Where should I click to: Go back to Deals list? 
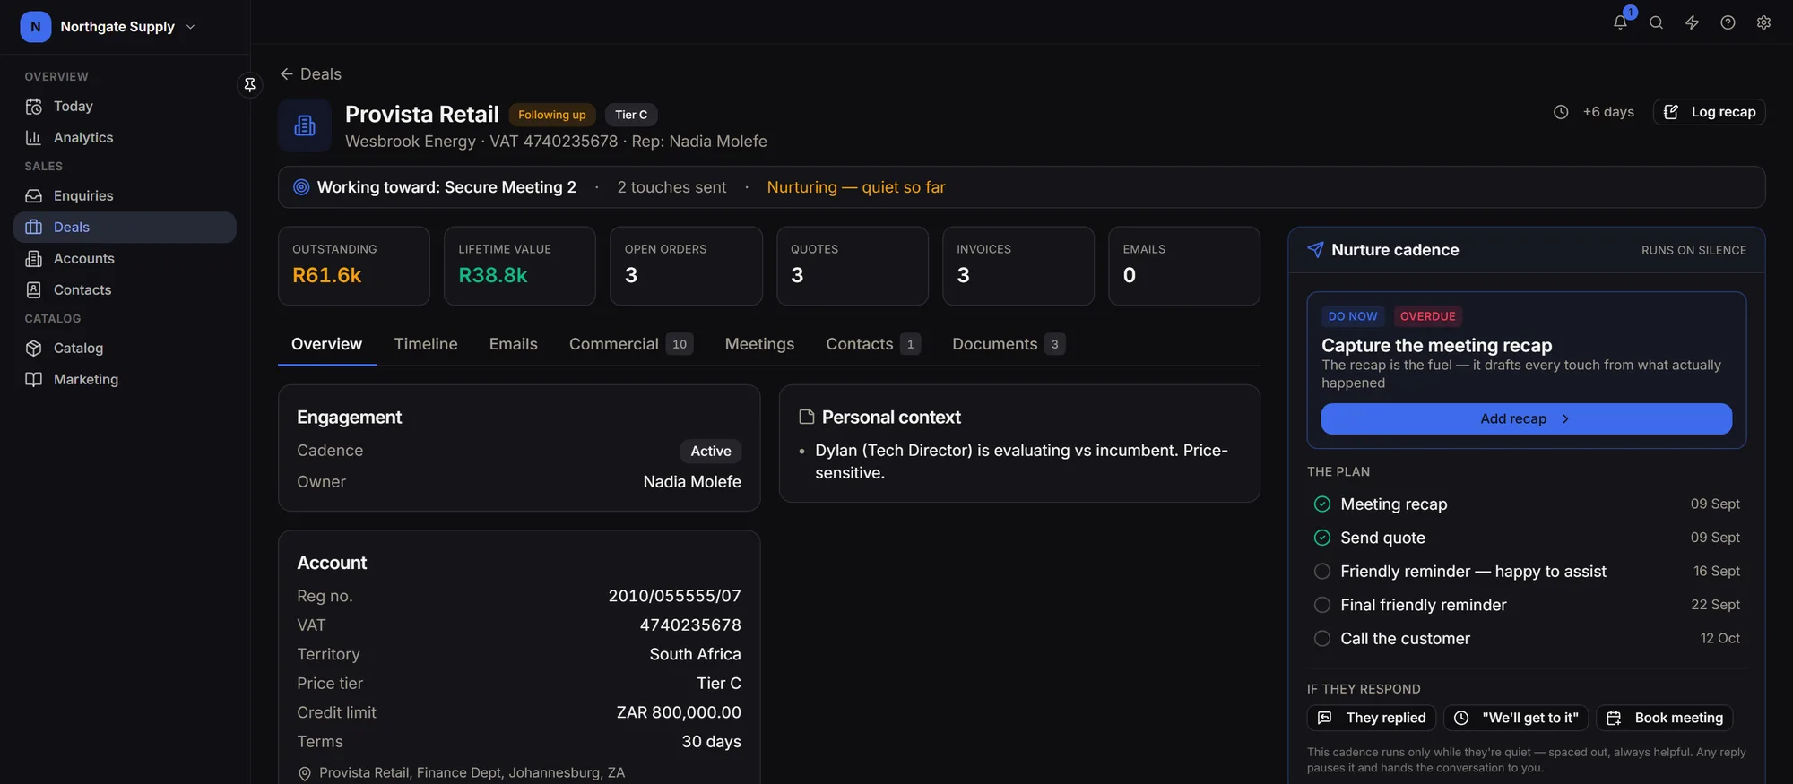(x=310, y=74)
